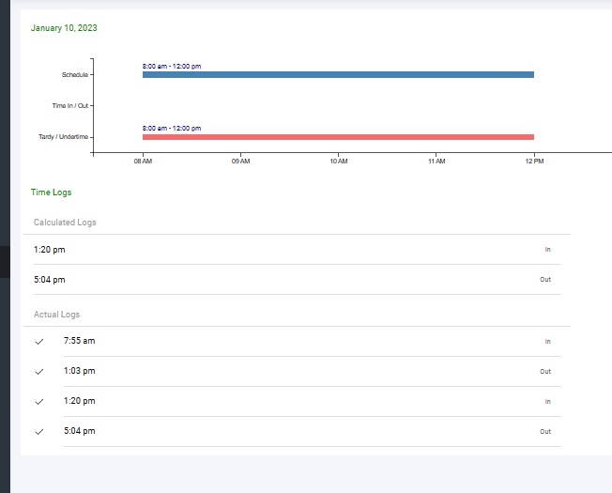The height and width of the screenshot is (493, 612).
Task: Click the Calculated Logs section label
Action: click(x=65, y=223)
